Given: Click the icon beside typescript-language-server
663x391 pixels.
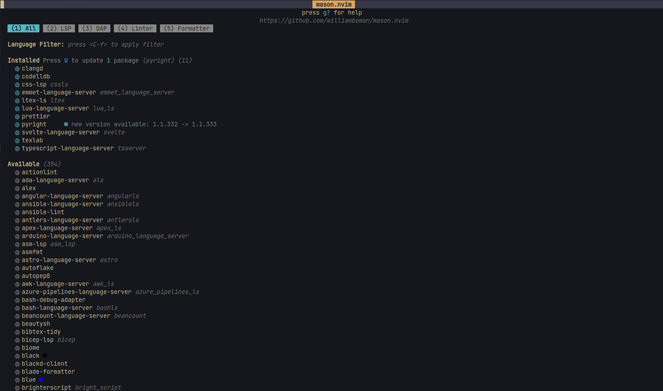Looking at the screenshot, I should point(17,149).
